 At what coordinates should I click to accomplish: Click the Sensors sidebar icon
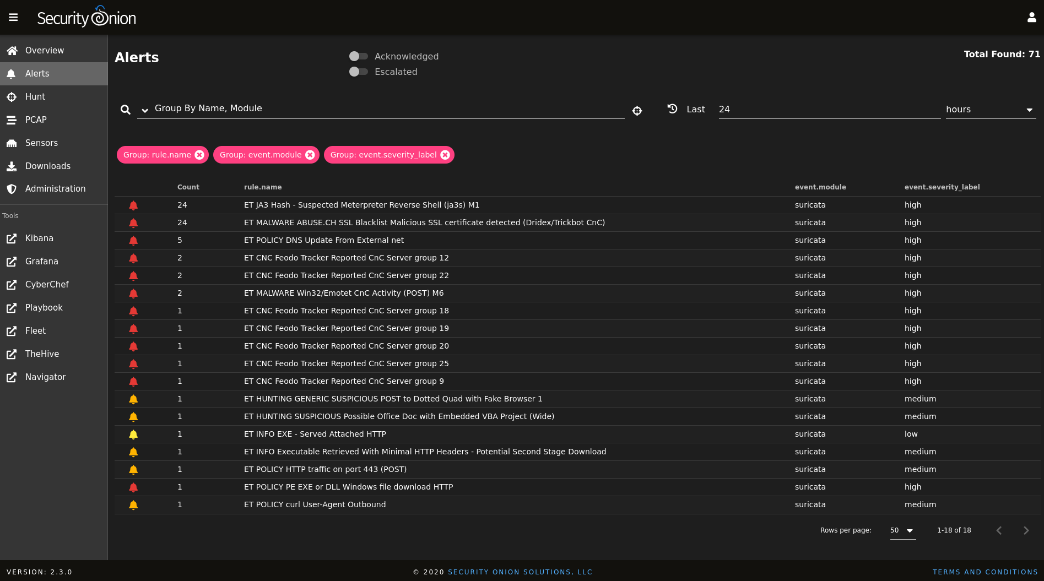12,143
